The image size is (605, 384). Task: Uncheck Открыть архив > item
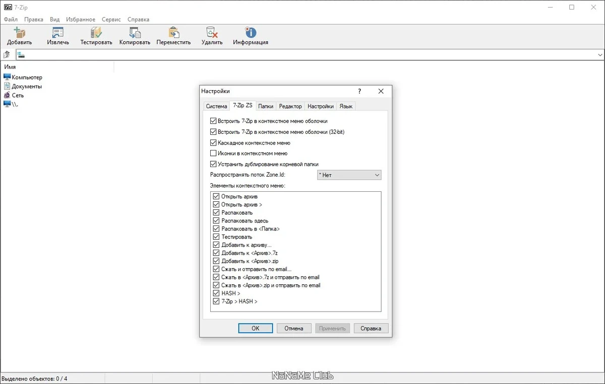pyautogui.click(x=216, y=205)
